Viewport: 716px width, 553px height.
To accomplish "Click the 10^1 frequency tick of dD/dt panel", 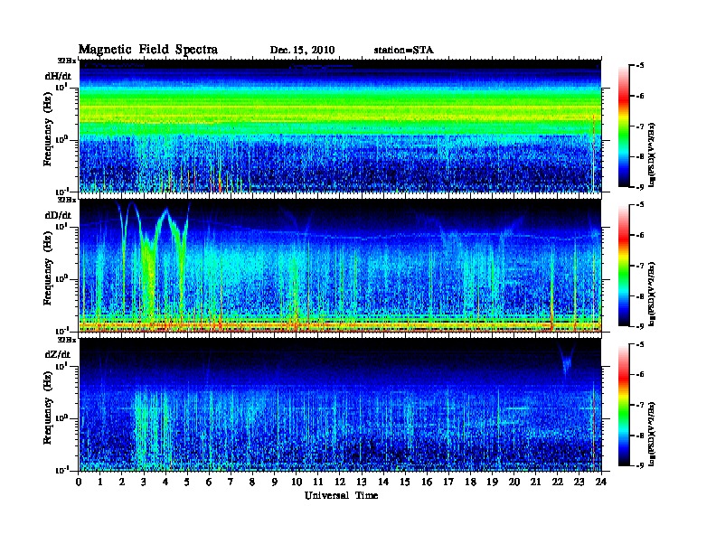I will tap(61, 227).
